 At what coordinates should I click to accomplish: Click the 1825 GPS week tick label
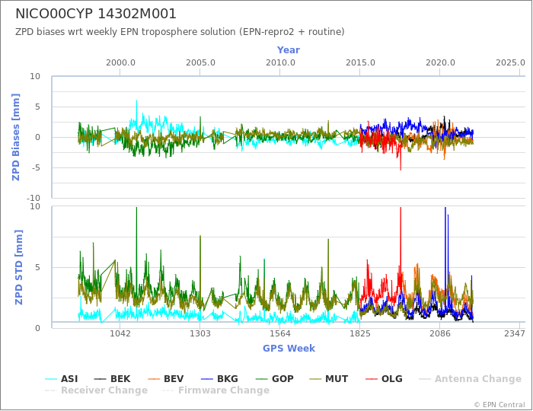[360, 333]
